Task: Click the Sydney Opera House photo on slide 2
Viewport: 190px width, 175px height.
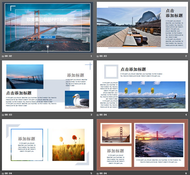Action: [129, 27]
